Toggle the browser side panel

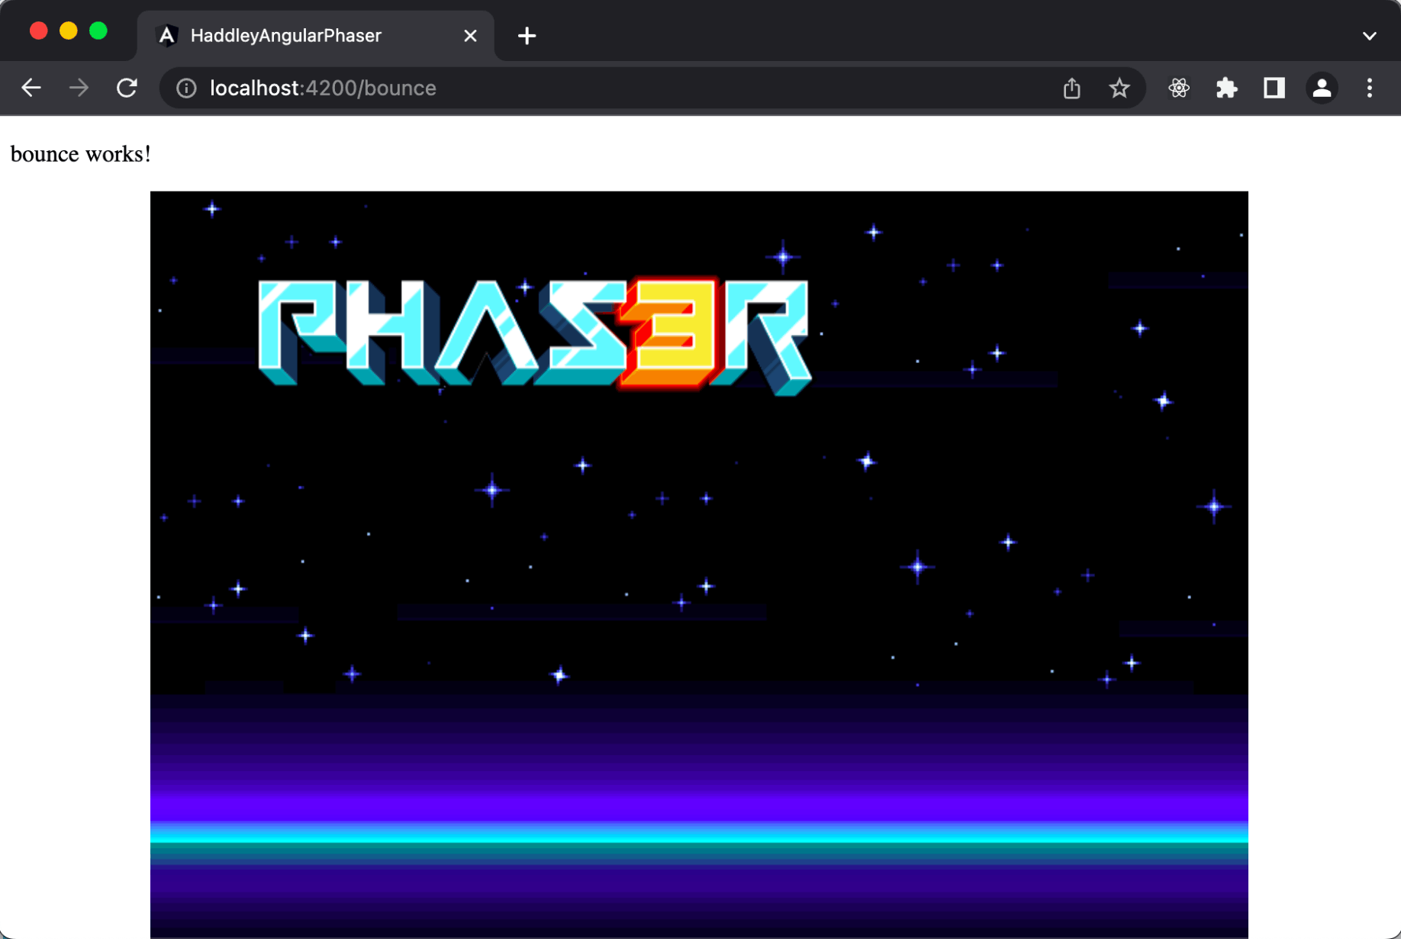pos(1274,88)
